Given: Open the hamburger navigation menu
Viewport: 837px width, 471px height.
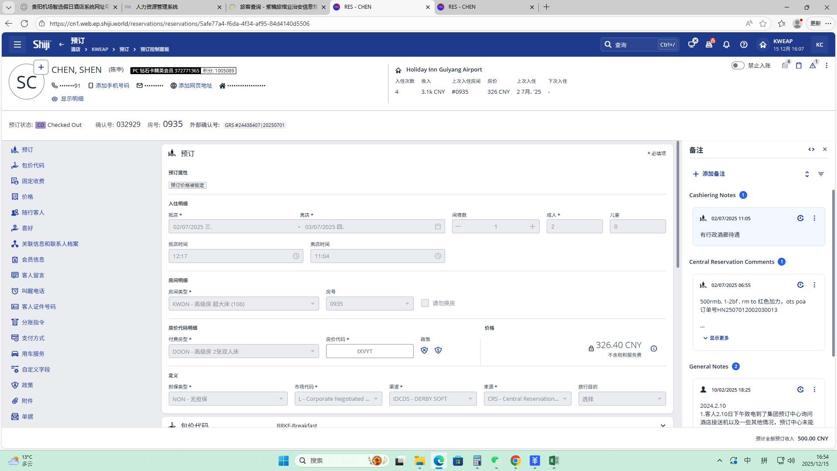Looking at the screenshot, I should click(x=17, y=44).
